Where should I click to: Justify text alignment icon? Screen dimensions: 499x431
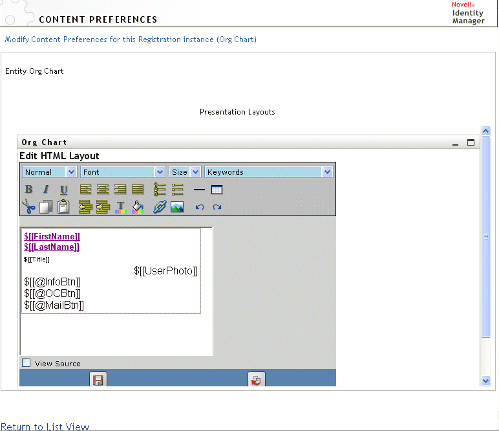coord(138,190)
